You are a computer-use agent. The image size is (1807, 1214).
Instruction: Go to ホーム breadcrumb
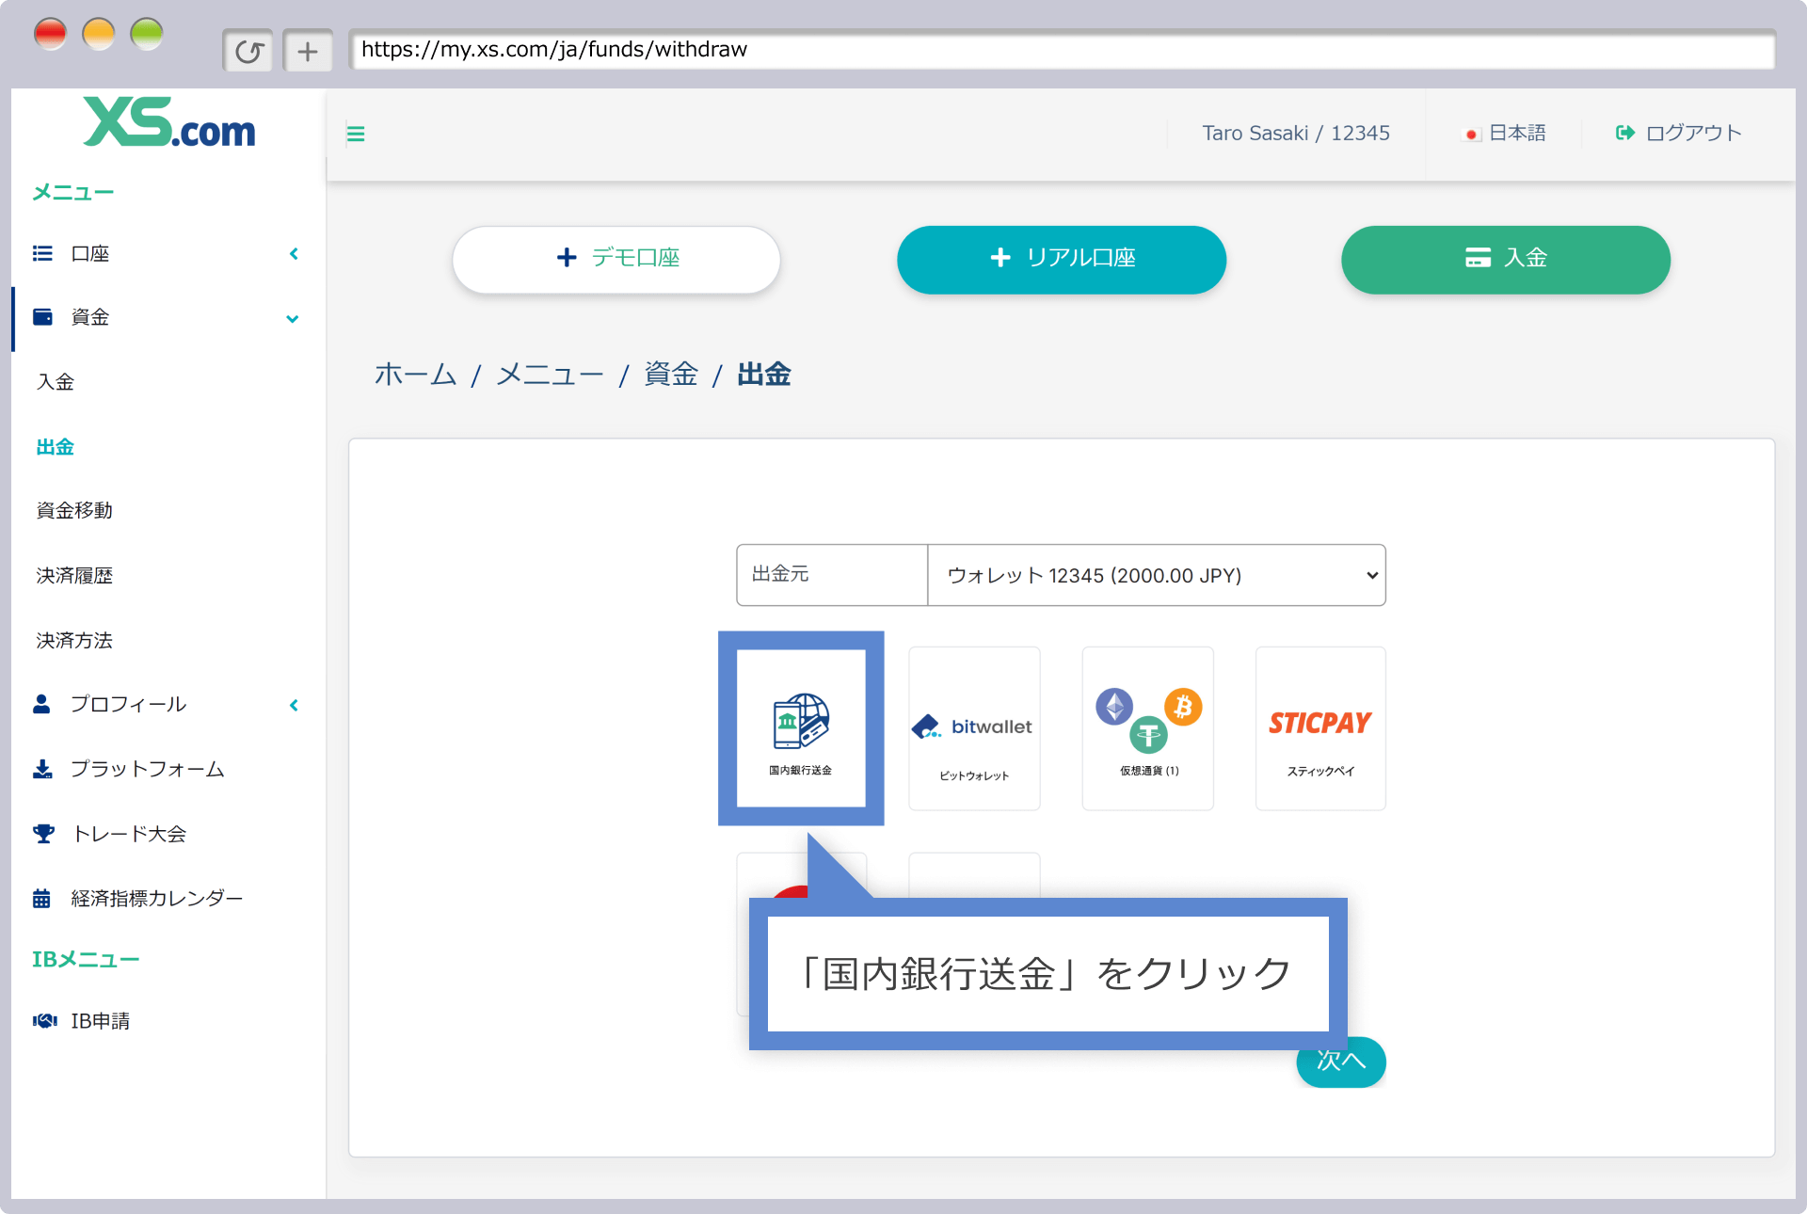tap(415, 375)
